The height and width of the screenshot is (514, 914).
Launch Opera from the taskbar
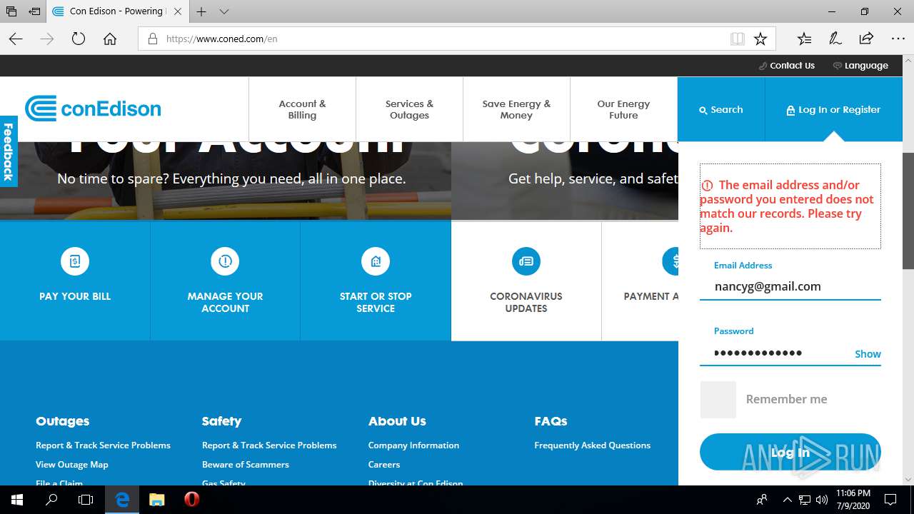point(191,500)
